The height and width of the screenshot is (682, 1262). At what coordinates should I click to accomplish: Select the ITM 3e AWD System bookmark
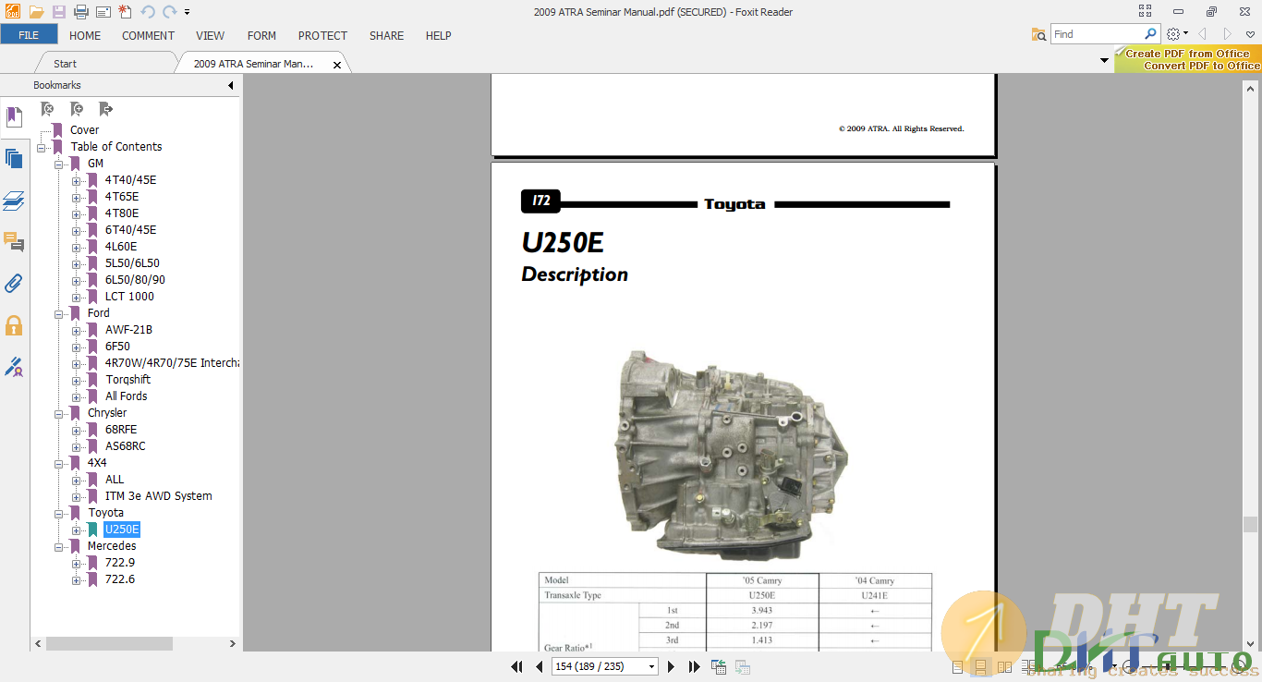coord(158,496)
